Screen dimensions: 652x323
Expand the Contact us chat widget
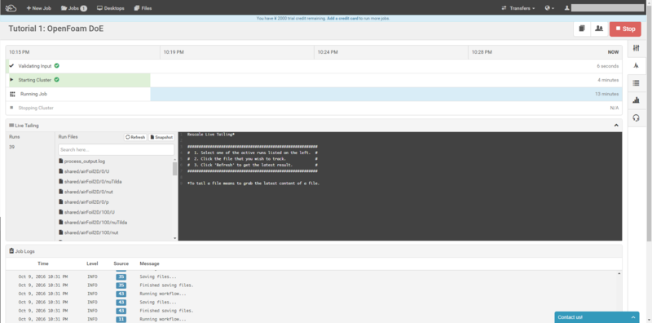[x=597, y=317]
